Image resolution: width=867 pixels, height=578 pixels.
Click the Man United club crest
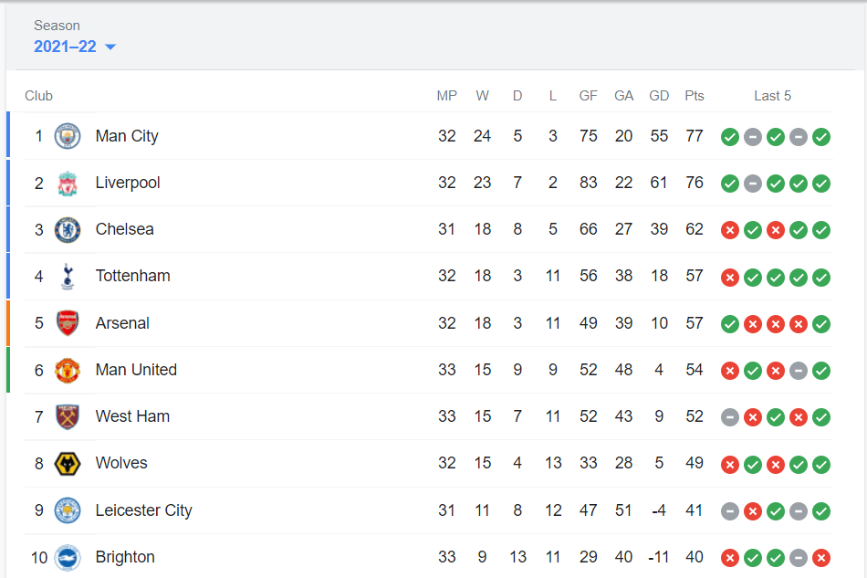(68, 370)
